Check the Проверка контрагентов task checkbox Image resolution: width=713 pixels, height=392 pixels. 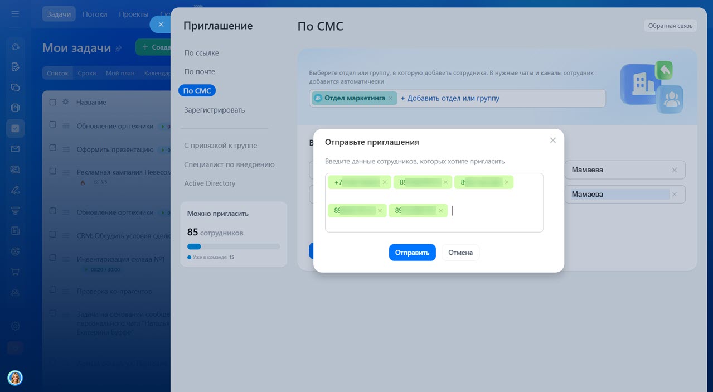(x=53, y=289)
